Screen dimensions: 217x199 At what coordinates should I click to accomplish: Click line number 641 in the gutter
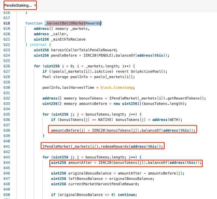click(x=7, y=146)
